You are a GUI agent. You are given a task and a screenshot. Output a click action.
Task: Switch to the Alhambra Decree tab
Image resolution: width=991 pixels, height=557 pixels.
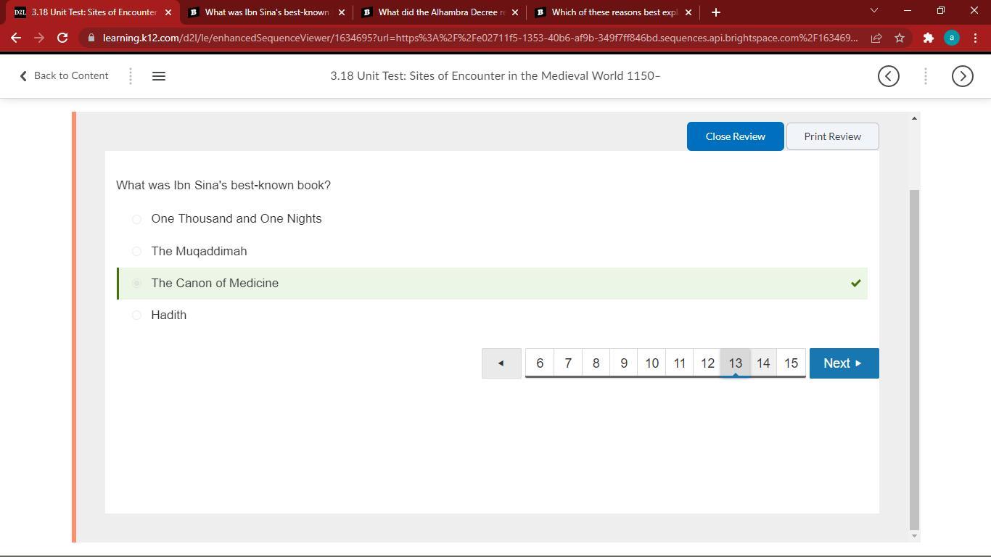tap(440, 12)
